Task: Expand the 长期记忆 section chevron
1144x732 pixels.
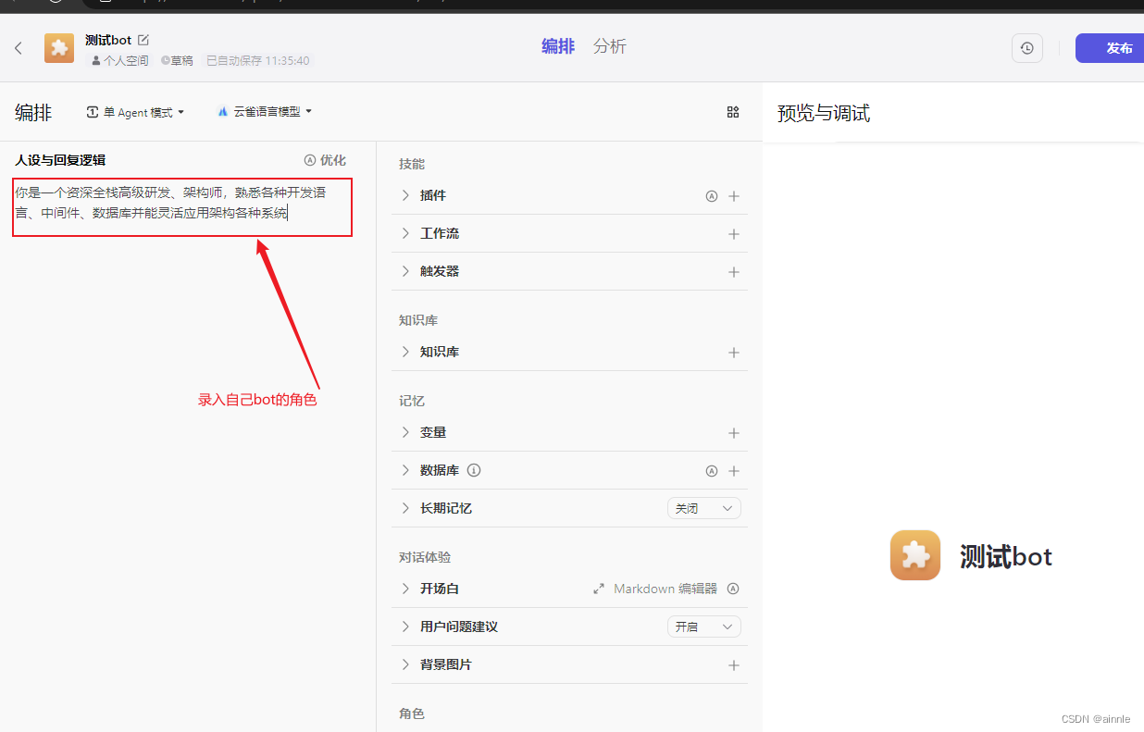Action: pyautogui.click(x=405, y=508)
